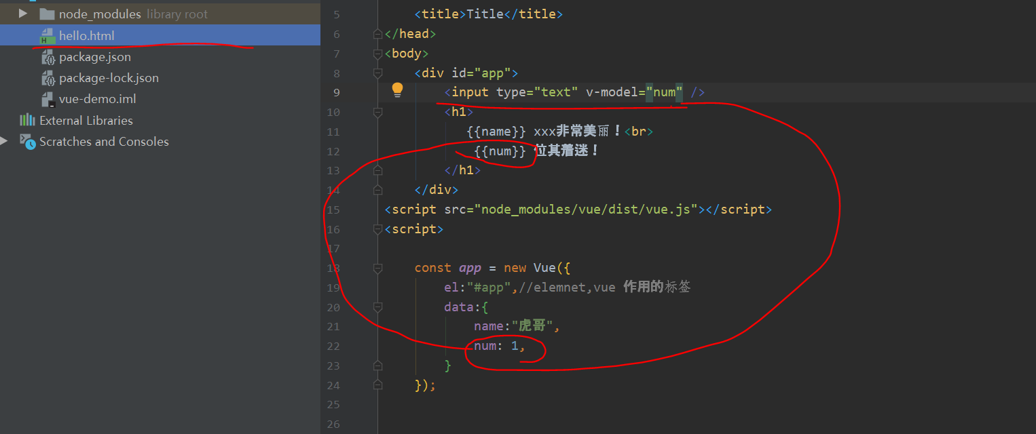Select the node_modules library root row
Image resolution: width=1036 pixels, height=434 pixels.
(x=160, y=14)
